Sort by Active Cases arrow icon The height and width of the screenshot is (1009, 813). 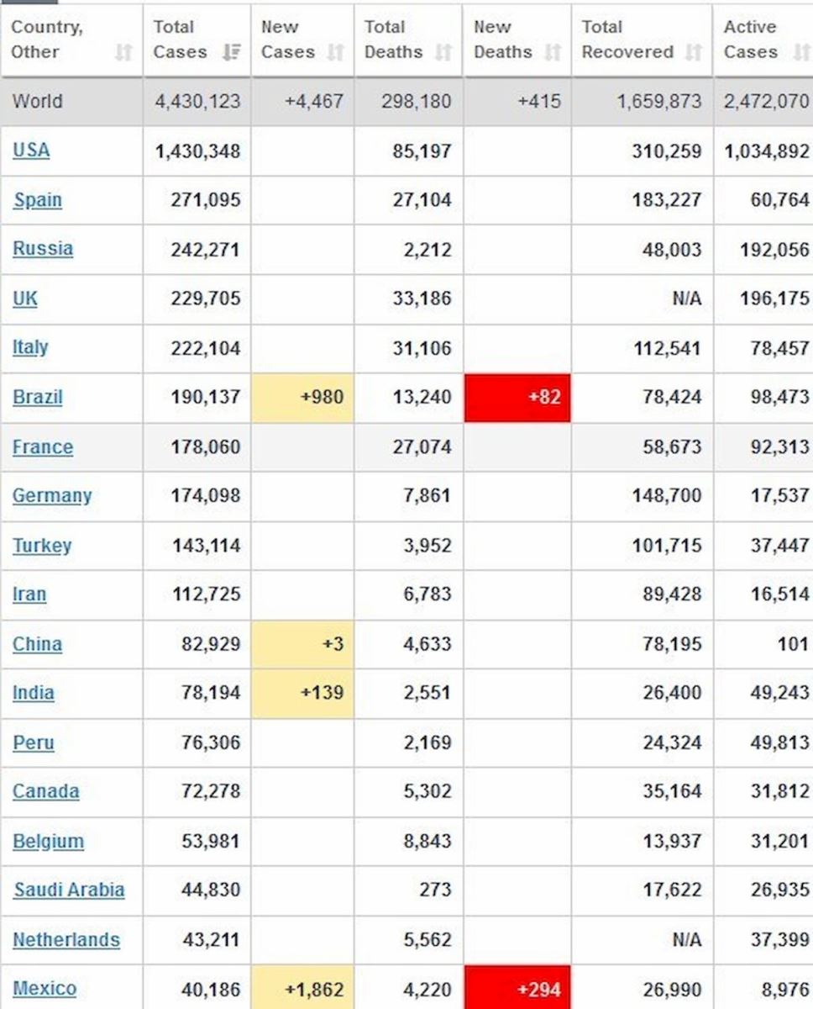801,52
